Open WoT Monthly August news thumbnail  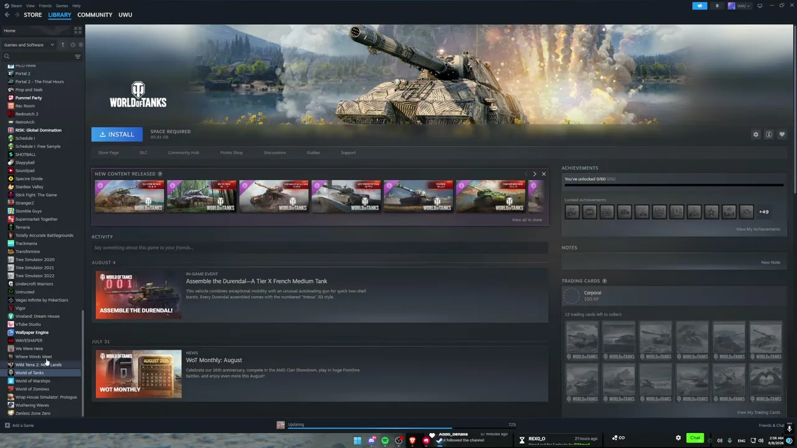point(138,374)
